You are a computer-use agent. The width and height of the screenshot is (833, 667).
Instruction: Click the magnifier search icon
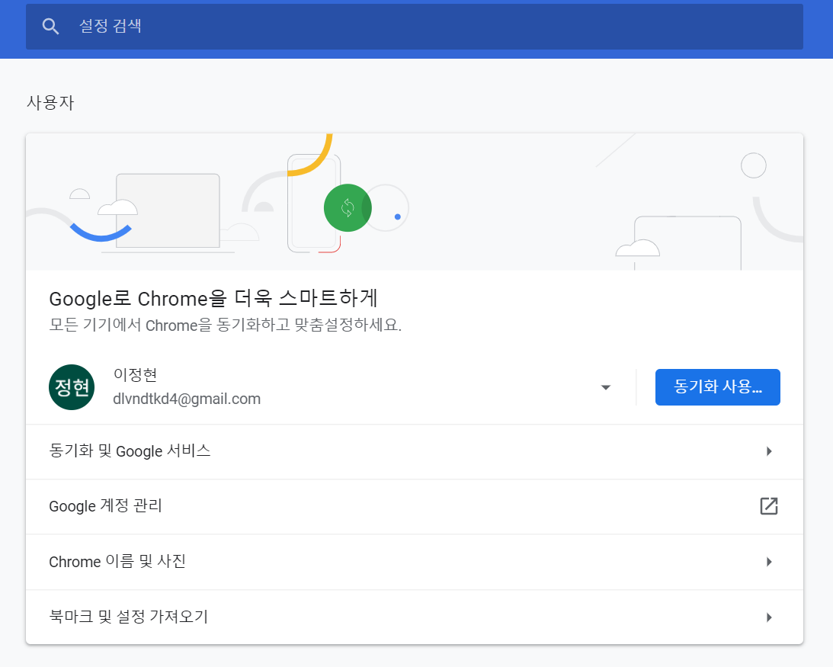[x=50, y=26]
